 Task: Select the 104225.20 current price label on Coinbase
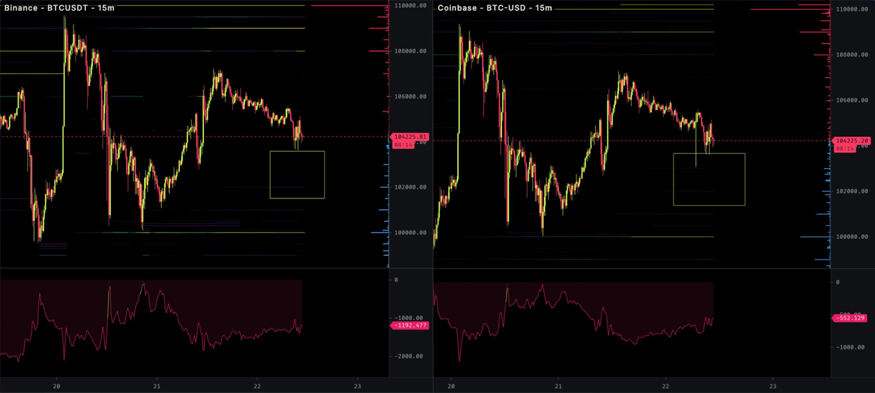pos(852,141)
